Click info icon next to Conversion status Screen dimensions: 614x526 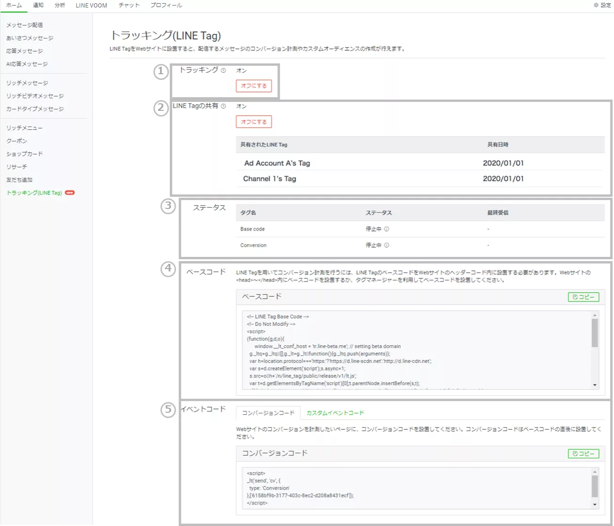(386, 245)
